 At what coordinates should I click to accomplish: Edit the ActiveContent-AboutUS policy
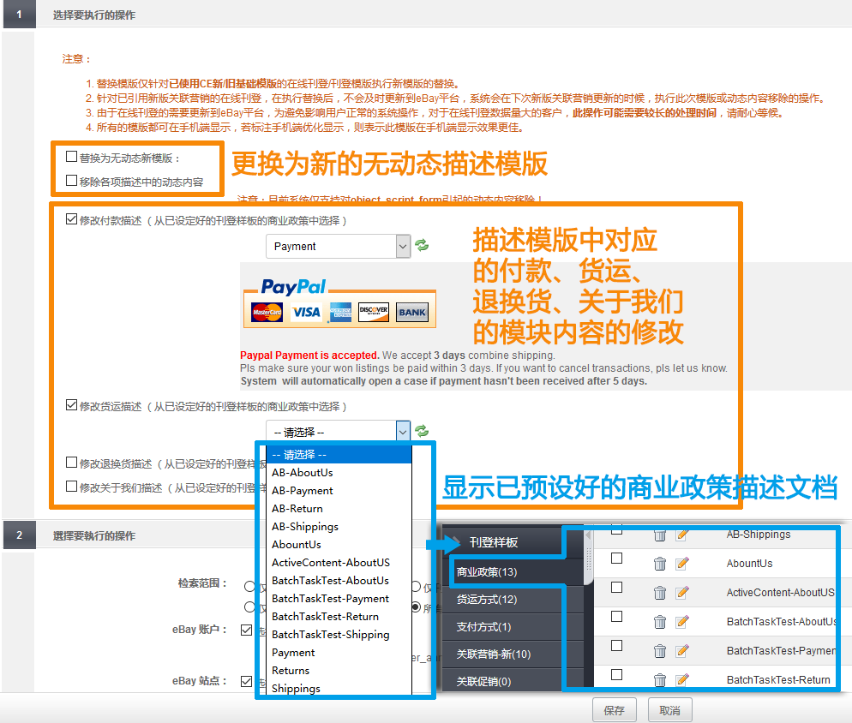pyautogui.click(x=682, y=593)
